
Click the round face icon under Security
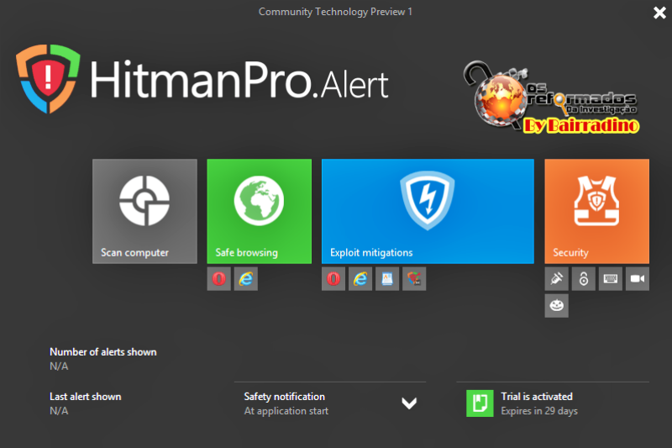556,306
